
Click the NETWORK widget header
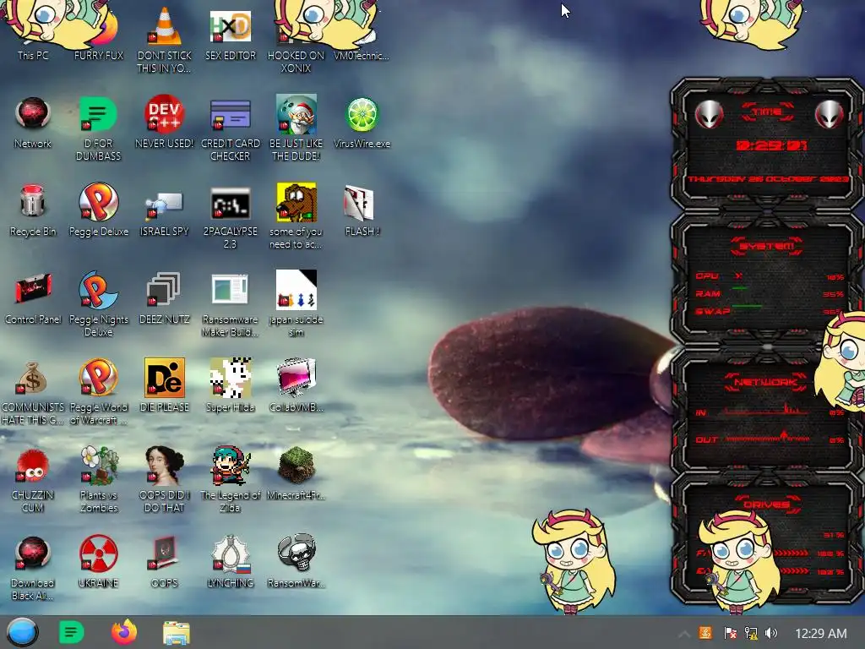pos(767,383)
